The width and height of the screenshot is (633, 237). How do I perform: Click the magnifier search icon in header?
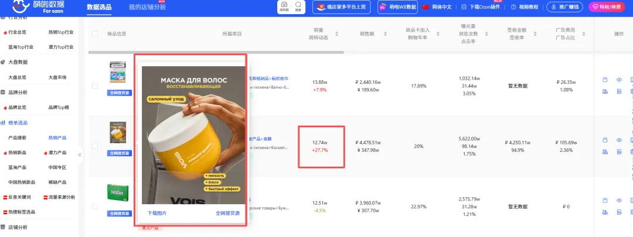[298, 7]
